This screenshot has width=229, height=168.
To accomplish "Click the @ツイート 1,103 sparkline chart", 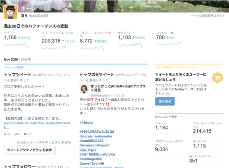I will click(x=130, y=44).
